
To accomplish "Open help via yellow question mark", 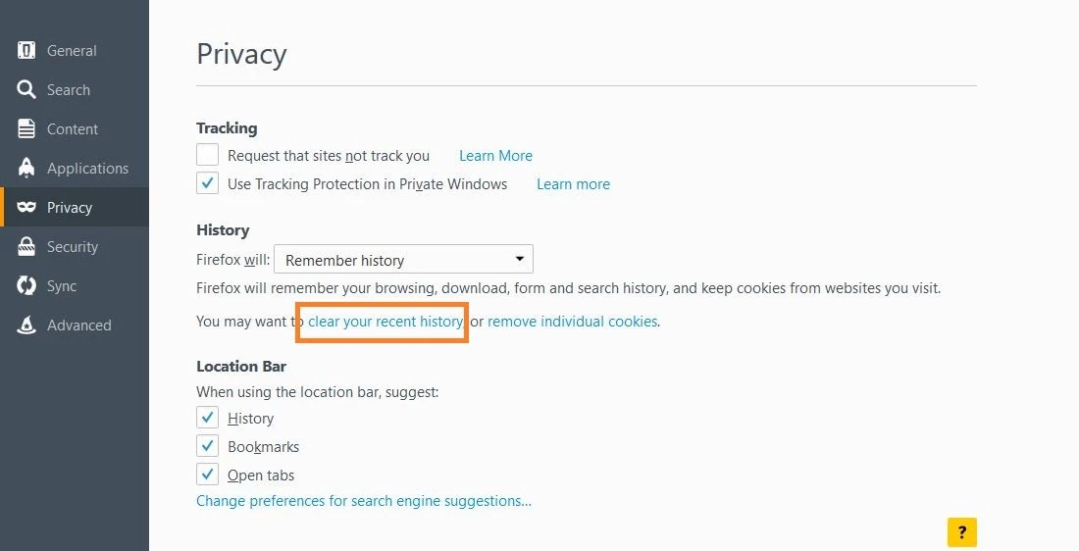I will click(x=962, y=532).
